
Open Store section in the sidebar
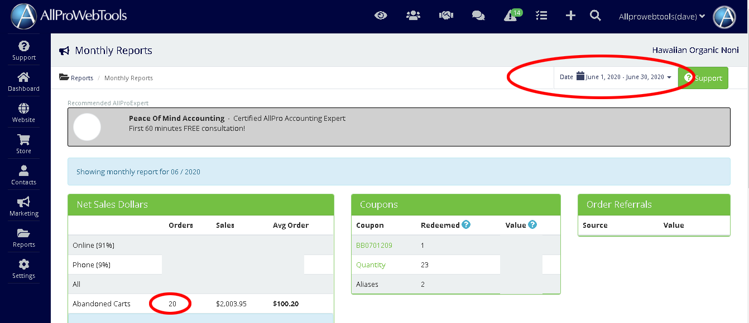point(24,144)
